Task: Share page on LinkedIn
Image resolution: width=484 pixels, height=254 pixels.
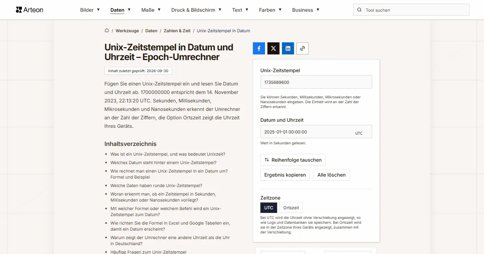Action: [288, 48]
